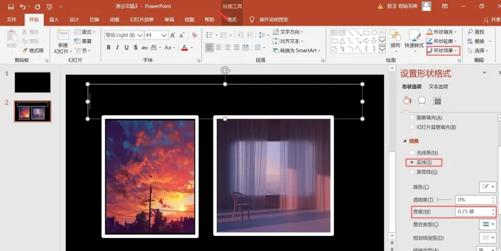Screen dimensions: 501x251
Task: Click 转换为 SmartArt button
Action: point(296,51)
